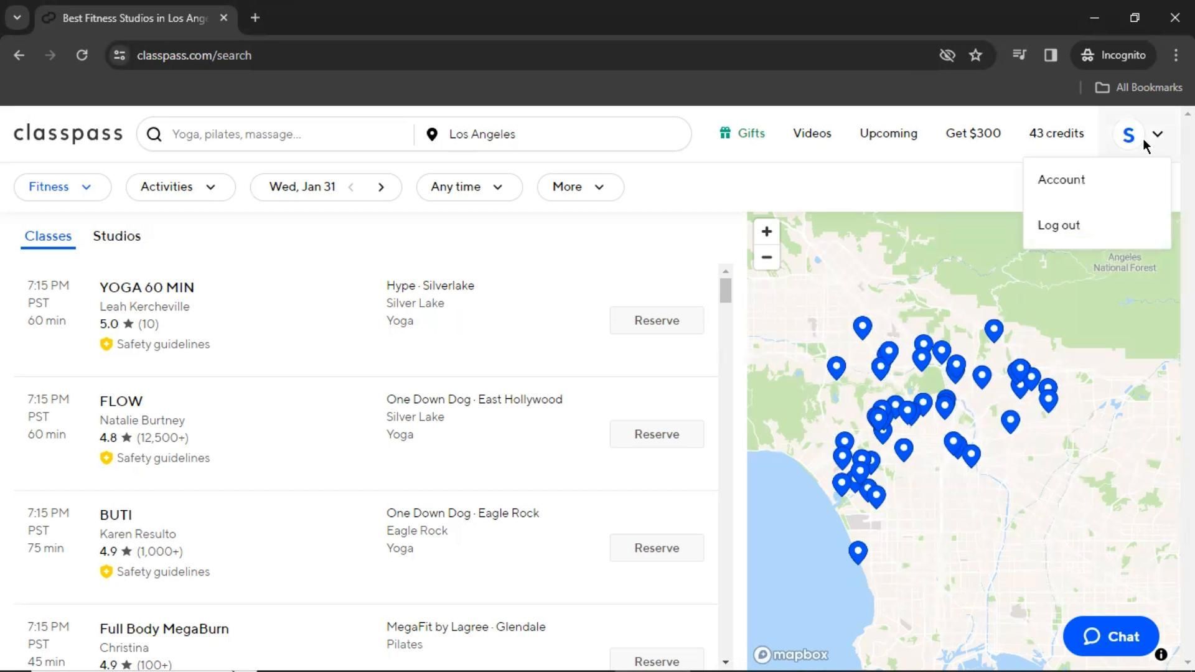Image resolution: width=1195 pixels, height=672 pixels.
Task: Open the More filters dropdown
Action: (x=579, y=187)
